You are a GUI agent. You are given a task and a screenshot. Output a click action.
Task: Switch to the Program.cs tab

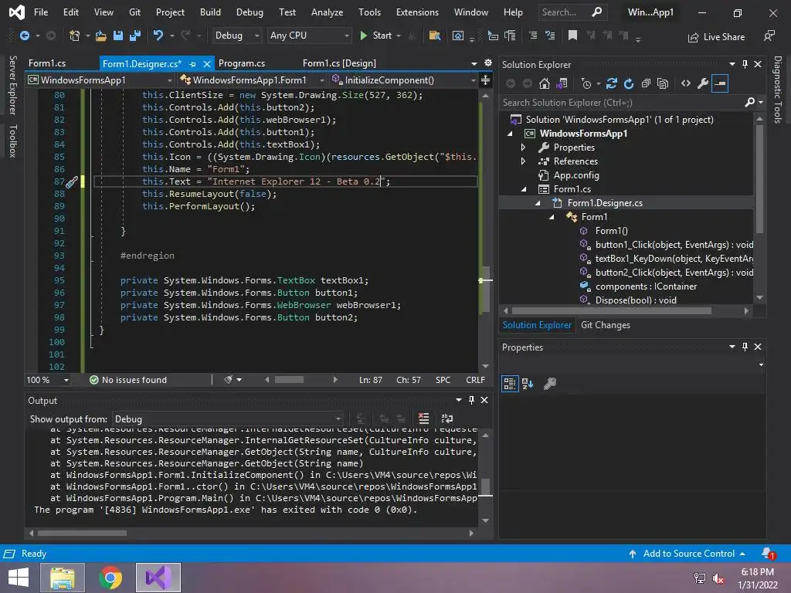click(x=242, y=63)
